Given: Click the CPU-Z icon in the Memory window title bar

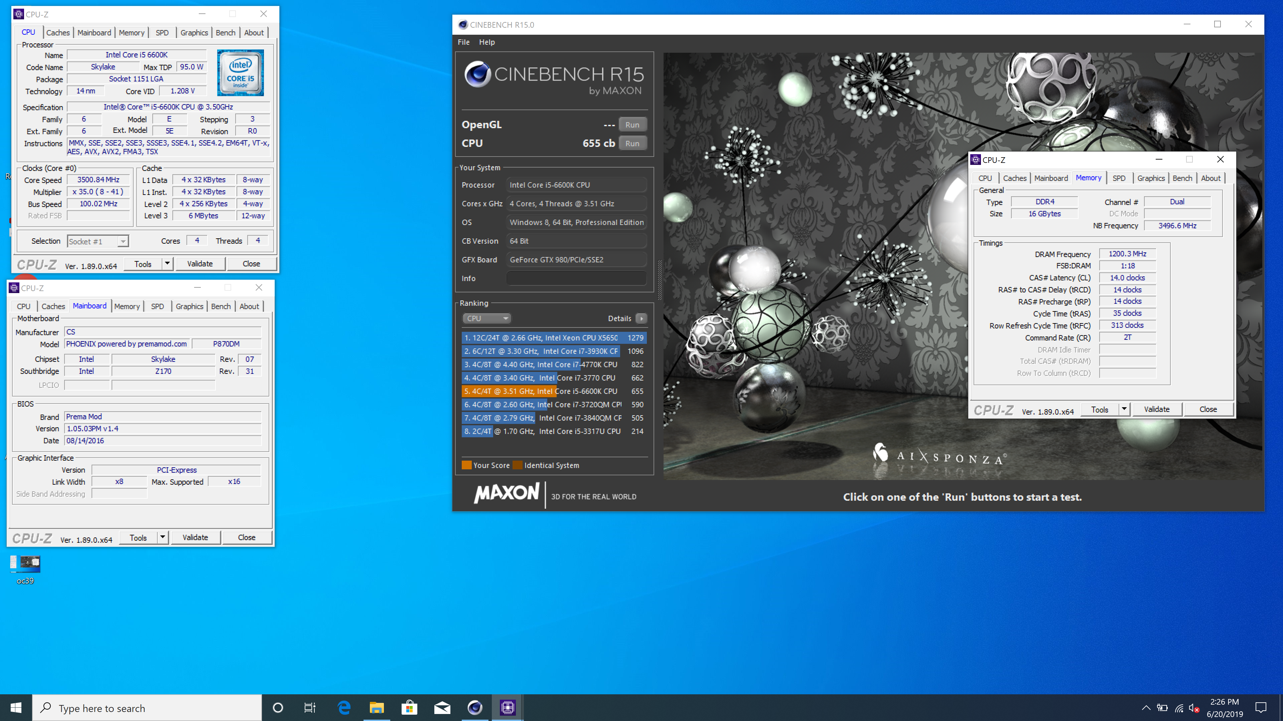Looking at the screenshot, I should click(x=976, y=160).
